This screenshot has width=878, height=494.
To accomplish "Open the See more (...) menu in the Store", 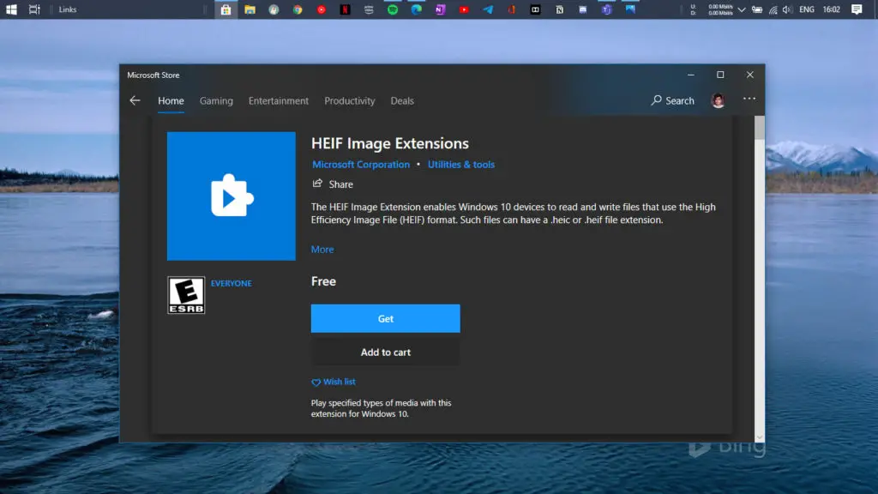I will click(749, 99).
